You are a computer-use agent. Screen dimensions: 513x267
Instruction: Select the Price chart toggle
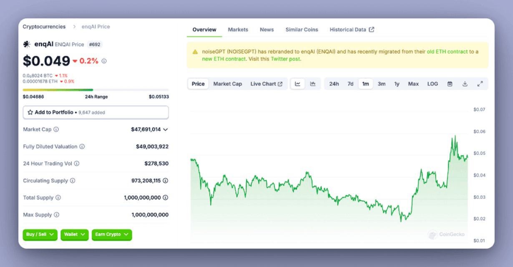(198, 84)
